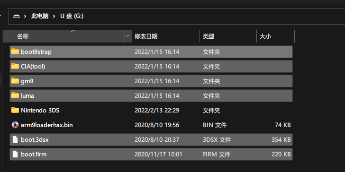This screenshot has width=345, height=172.
Task: Open the 名称 column filter dropdown arrow
Action: (x=127, y=36)
